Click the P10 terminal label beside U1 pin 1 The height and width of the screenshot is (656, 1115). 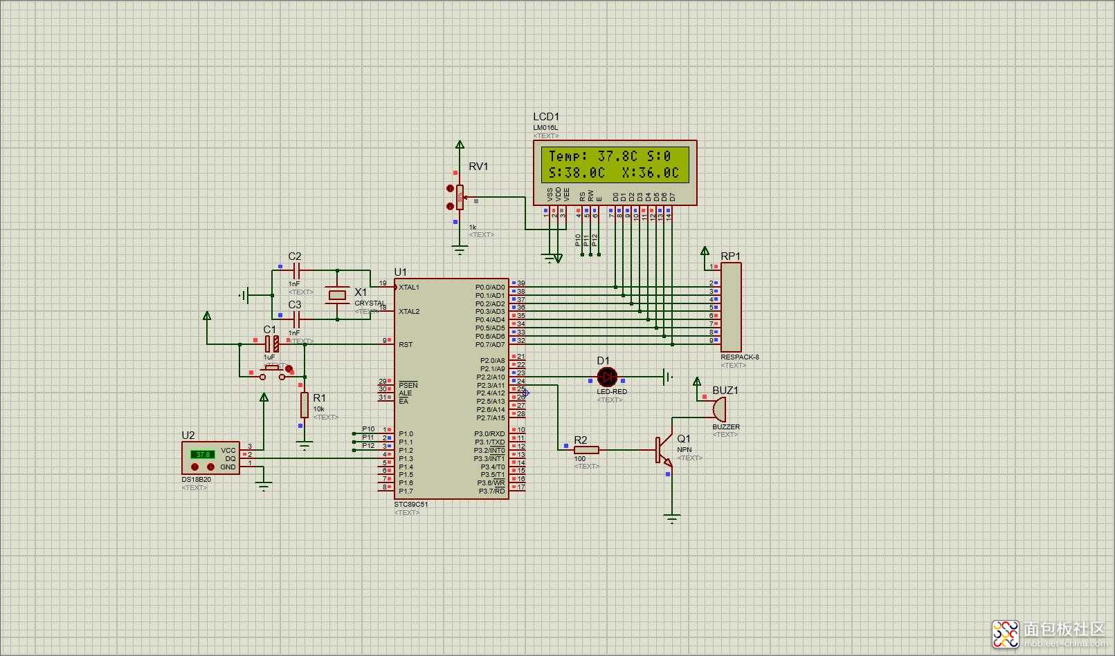click(368, 429)
